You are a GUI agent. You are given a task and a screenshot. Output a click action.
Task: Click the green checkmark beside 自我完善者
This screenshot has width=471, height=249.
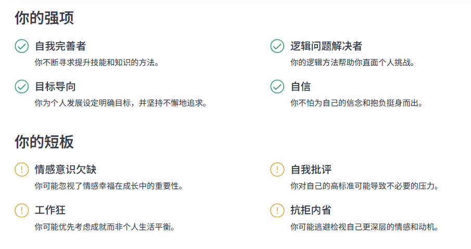21,46
